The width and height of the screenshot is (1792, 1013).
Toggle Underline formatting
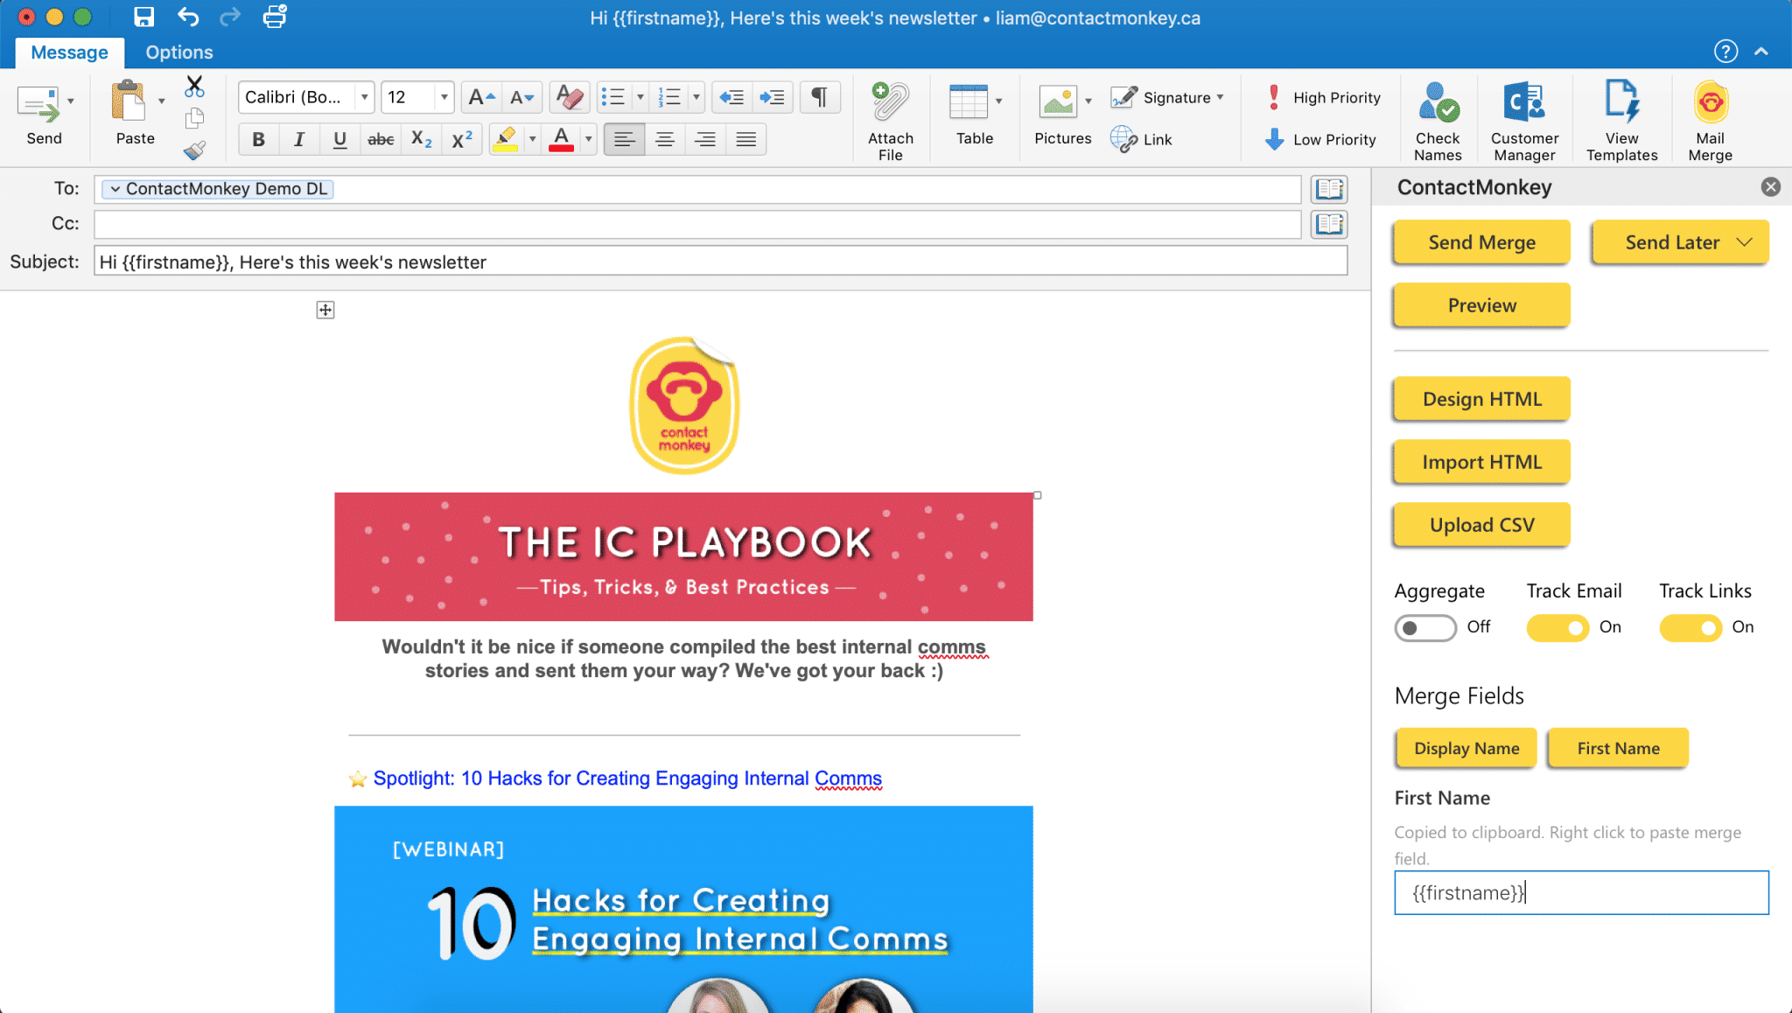(339, 139)
